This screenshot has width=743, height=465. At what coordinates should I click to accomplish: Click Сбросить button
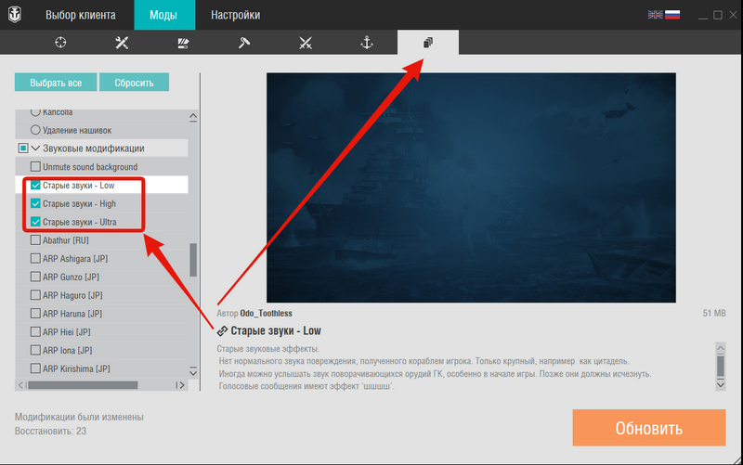click(134, 83)
